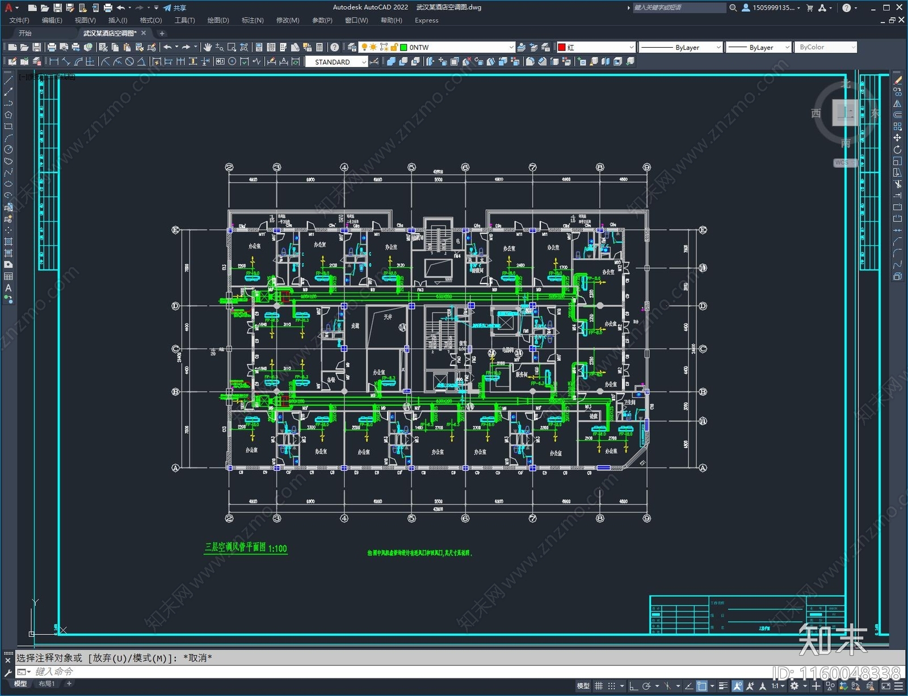Select the Multiline Text A tool
Screen dimensions: 908x696
pos(8,288)
